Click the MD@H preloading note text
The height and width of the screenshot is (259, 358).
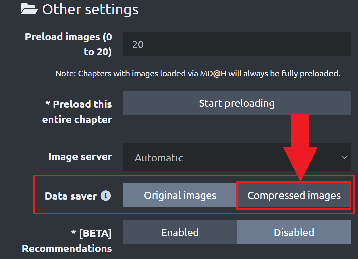[198, 74]
